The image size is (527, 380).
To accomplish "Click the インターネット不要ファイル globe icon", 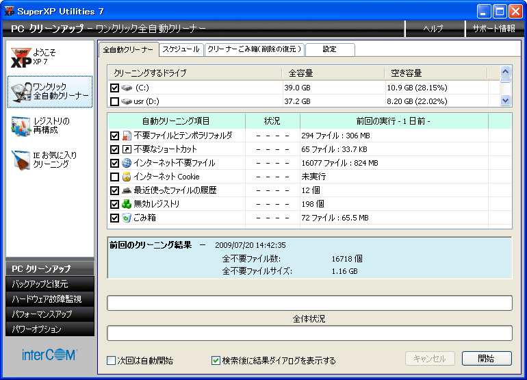I will pos(127,163).
